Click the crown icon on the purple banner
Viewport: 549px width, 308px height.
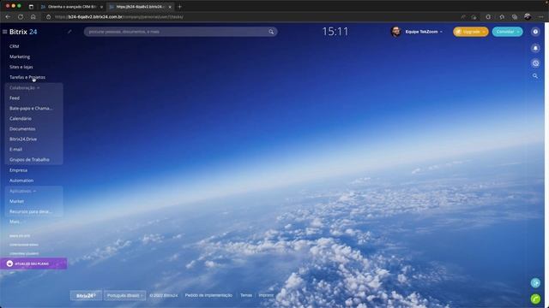coord(9,264)
